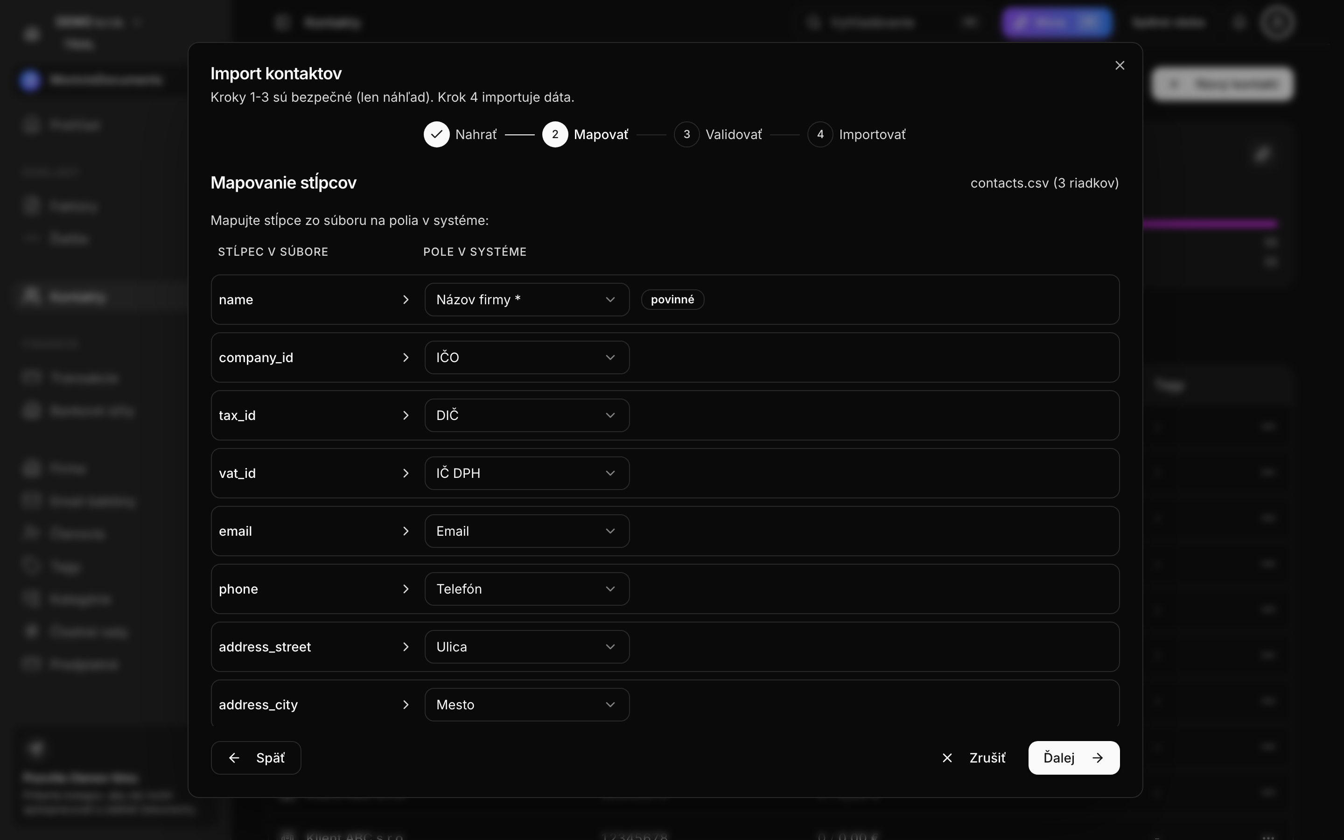Click the arrow icon next to name column

pyautogui.click(x=406, y=300)
